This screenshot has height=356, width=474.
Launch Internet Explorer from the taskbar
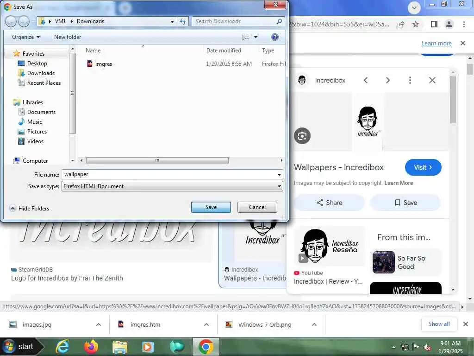pos(62,347)
